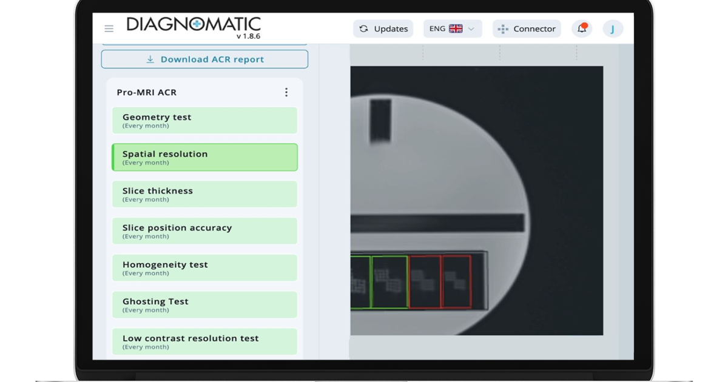
Task: Select Ghosting Test
Action: click(204, 305)
